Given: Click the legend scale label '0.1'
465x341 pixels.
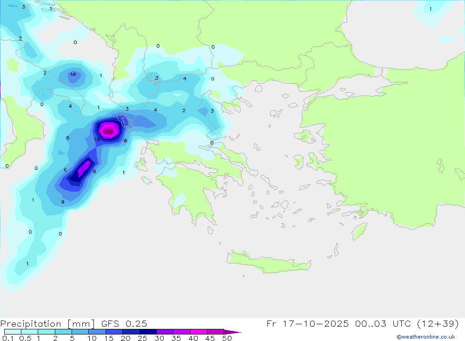Looking at the screenshot, I should 8,338.
